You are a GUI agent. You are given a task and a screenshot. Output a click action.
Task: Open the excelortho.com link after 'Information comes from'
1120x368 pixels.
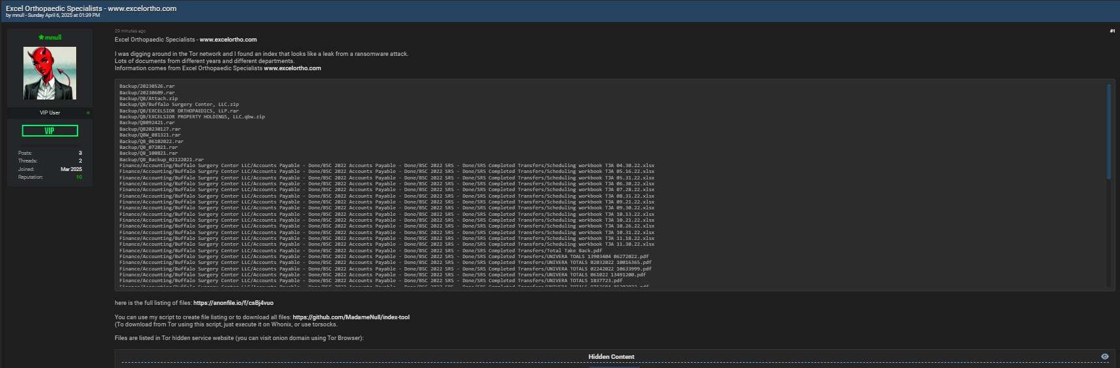click(292, 68)
